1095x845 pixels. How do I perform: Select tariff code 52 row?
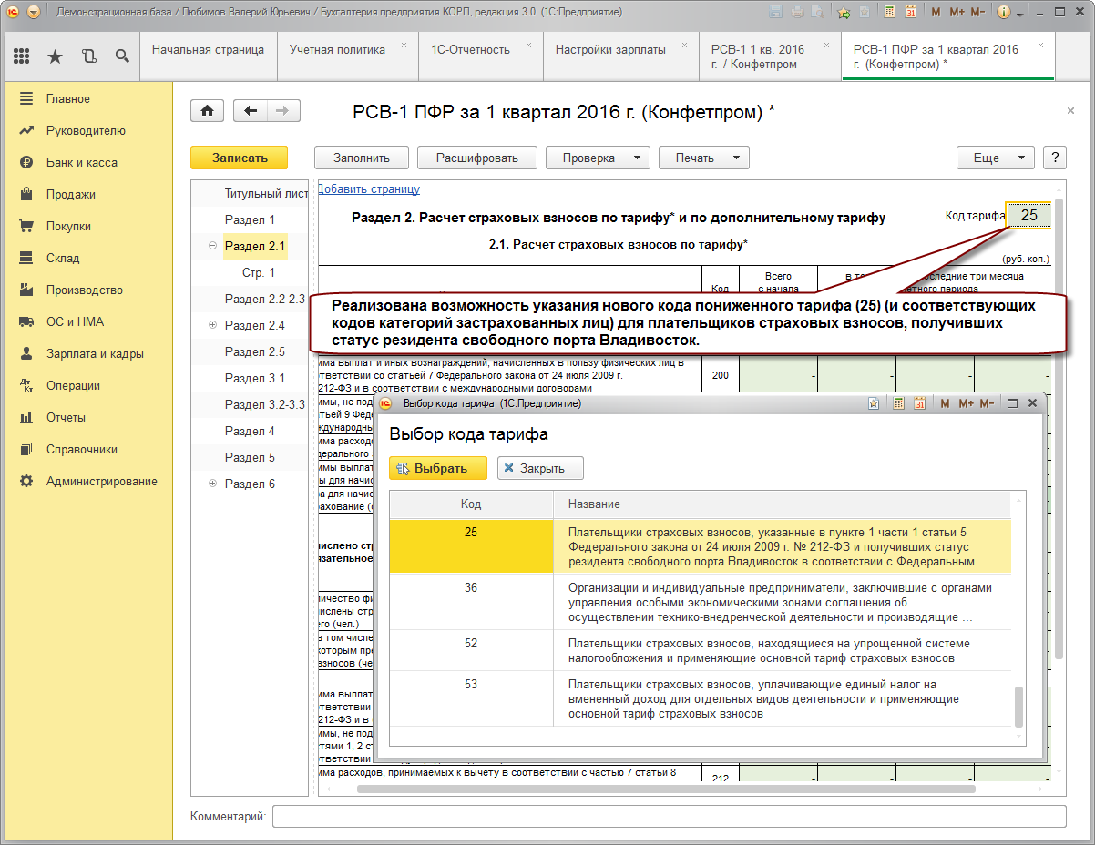click(x=700, y=650)
